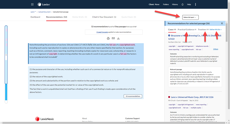230x124 pixels.
Task: Select the Recommendations (52) tab
Action: pos(56,17)
